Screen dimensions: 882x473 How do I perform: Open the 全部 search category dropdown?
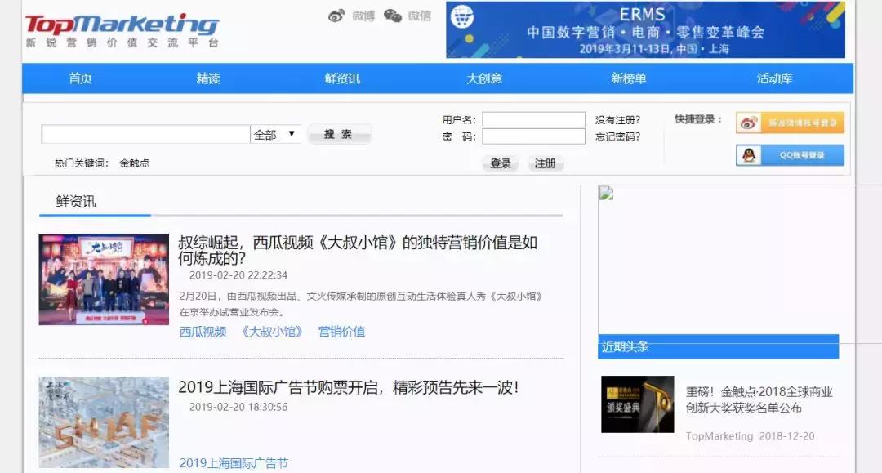274,133
